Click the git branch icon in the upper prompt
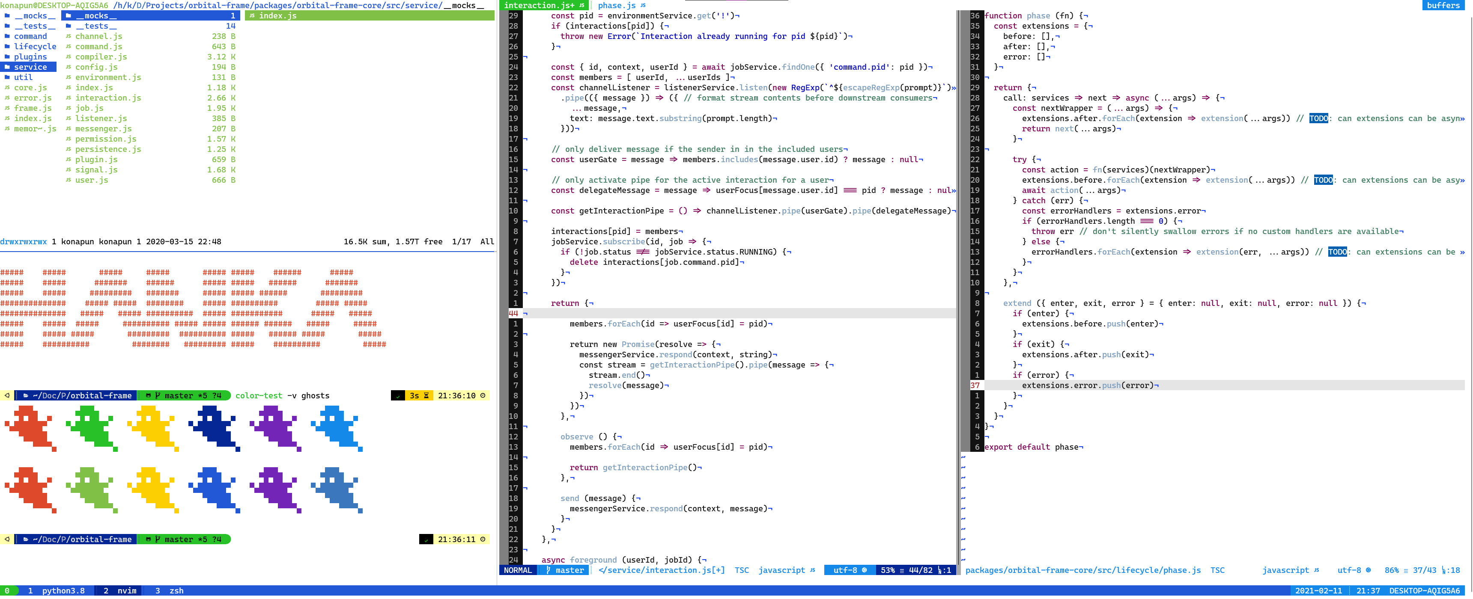 click(157, 395)
